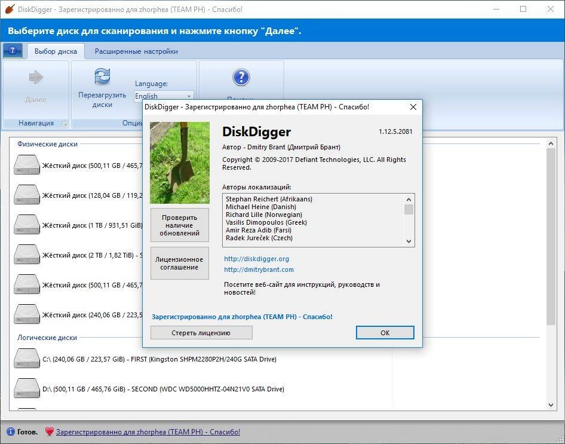Click the main disk list scroll-up arrow

pyautogui.click(x=551, y=143)
